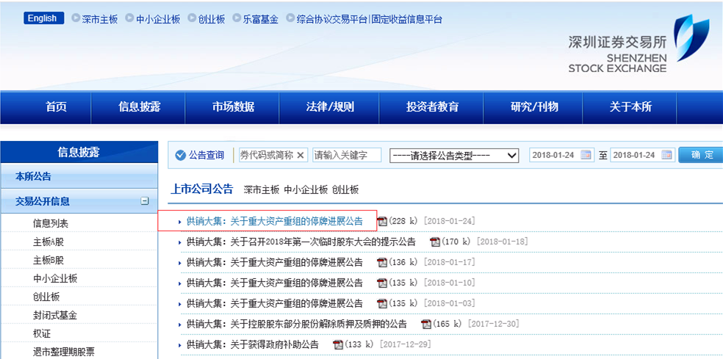The width and height of the screenshot is (723, 359).
Task: Open 深市主板 top link
Action: 100,19
